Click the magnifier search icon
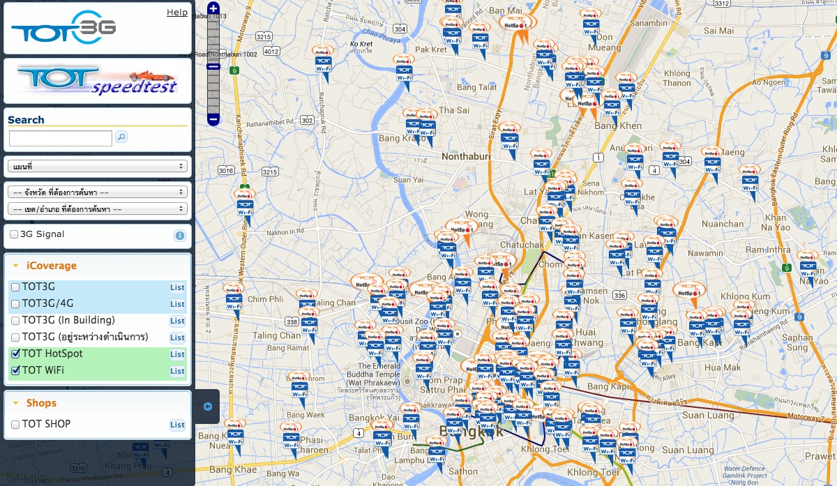The image size is (837, 486). 121,137
